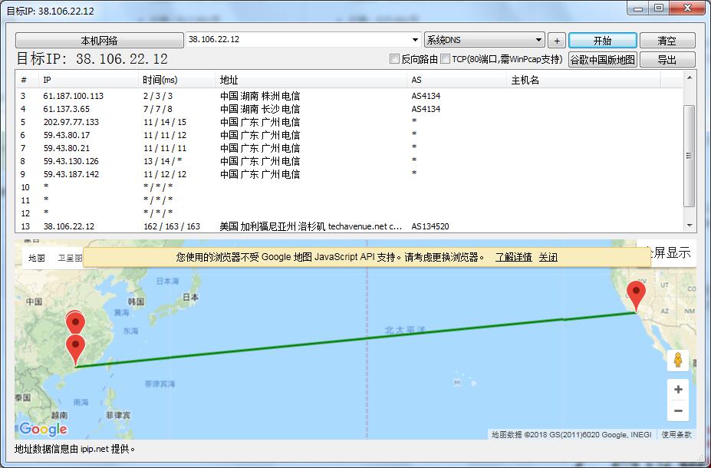
Task: Zoom out the map with minus button
Action: (x=677, y=411)
